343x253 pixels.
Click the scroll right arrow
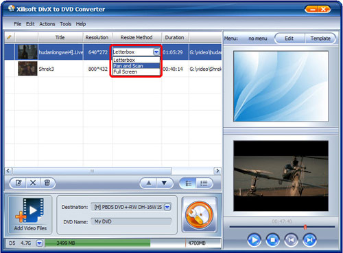tap(217, 171)
